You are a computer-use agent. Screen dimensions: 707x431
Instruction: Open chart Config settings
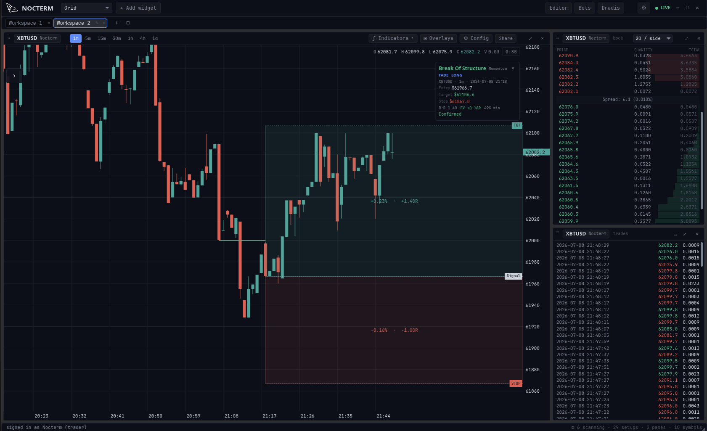point(476,38)
